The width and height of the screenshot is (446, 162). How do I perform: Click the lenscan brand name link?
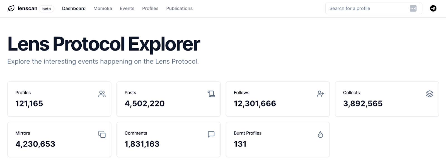(27, 8)
